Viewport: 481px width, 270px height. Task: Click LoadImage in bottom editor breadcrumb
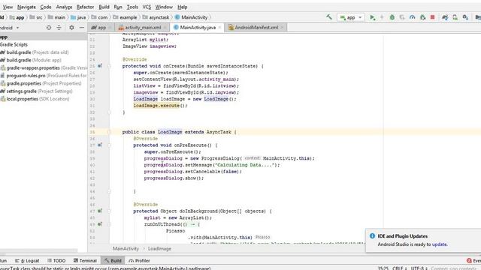tap(159, 248)
